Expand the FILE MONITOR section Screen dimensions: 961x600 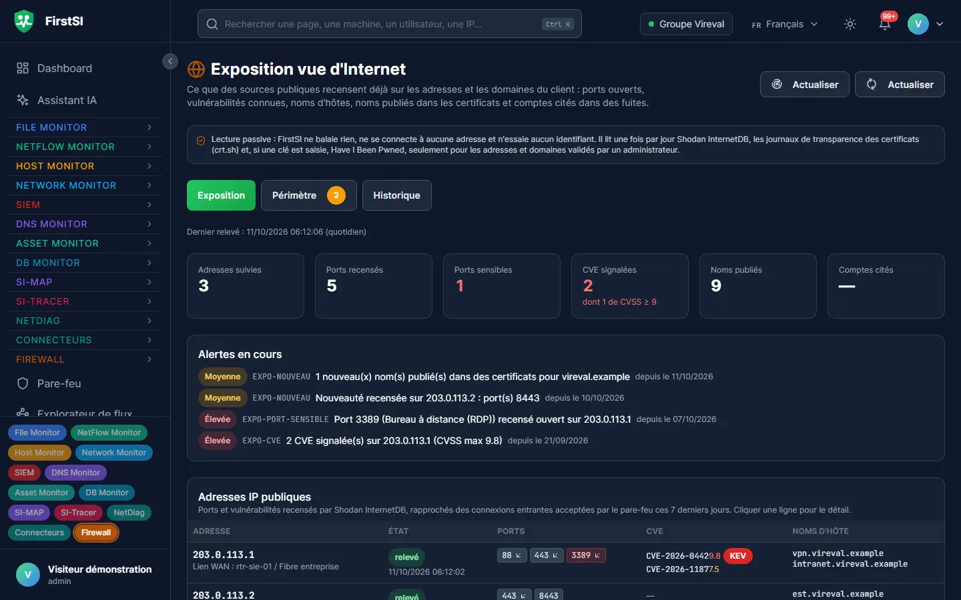click(x=84, y=127)
